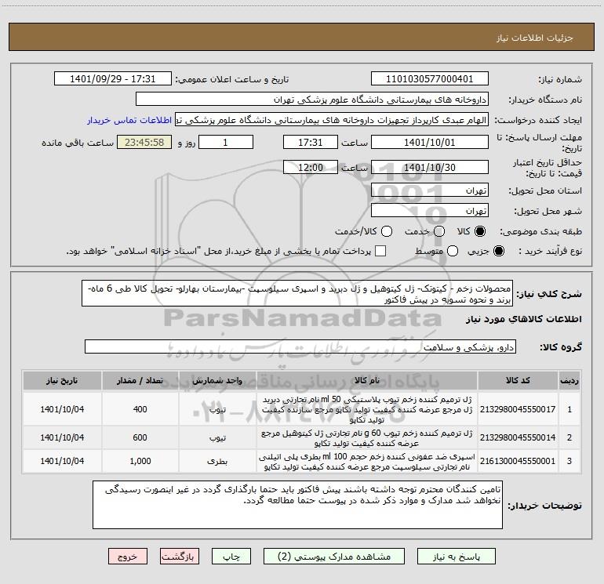This screenshot has height=584, width=604.
Task: Click quantity 400 in row 1
Action: [140, 409]
